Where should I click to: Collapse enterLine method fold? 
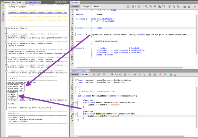[76, 103]
